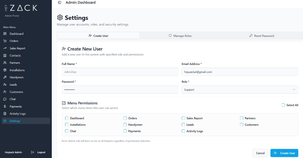Go to Payments menu link
The image size is (303, 158).
(26, 107)
